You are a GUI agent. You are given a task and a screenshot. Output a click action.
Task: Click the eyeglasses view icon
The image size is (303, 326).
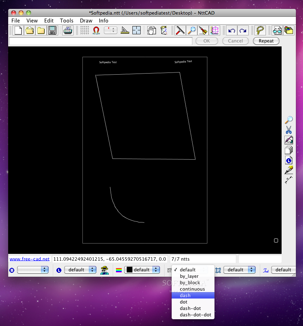coord(277,31)
